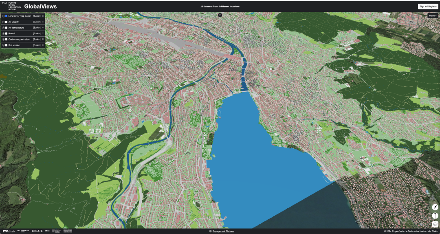Click the Future Cities Laboratory Global logo
The height and width of the screenshot is (234, 440).
(12, 6)
